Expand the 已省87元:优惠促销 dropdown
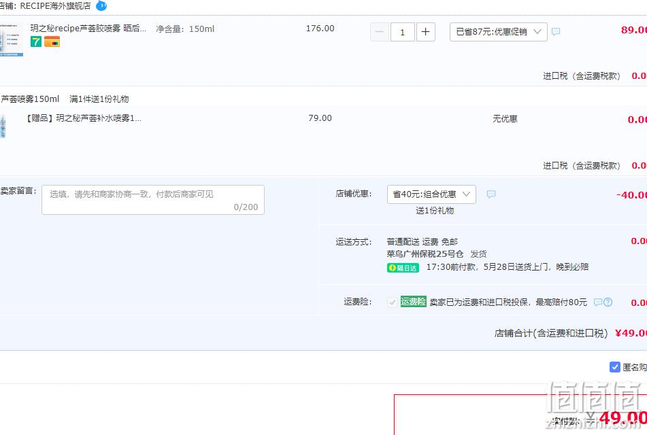Viewport: 647px width, 435px height. (x=499, y=32)
